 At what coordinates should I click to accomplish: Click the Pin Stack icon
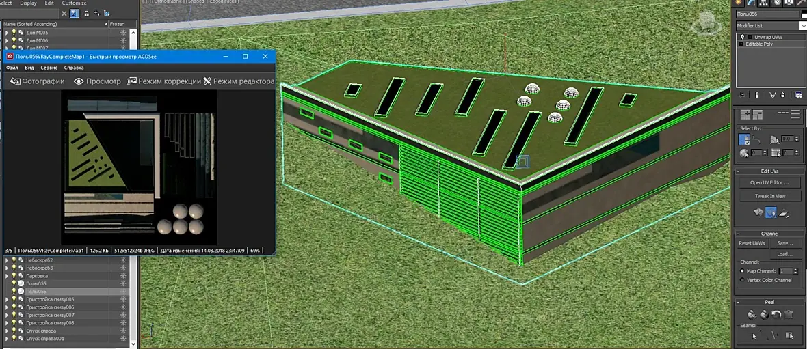742,94
